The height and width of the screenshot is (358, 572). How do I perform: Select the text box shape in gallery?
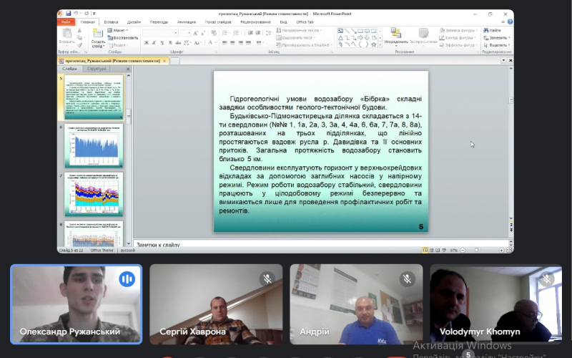coord(340,31)
